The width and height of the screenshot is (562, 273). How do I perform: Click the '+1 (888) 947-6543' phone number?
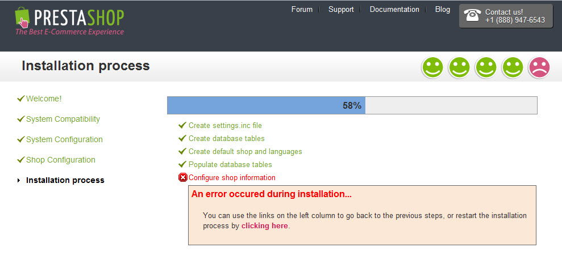coord(515,20)
